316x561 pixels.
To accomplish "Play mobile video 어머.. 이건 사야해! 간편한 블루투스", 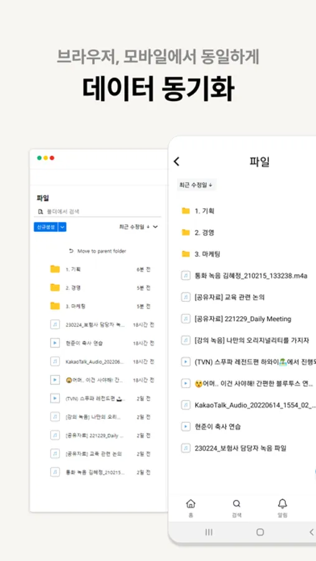I will pyautogui.click(x=247, y=383).
